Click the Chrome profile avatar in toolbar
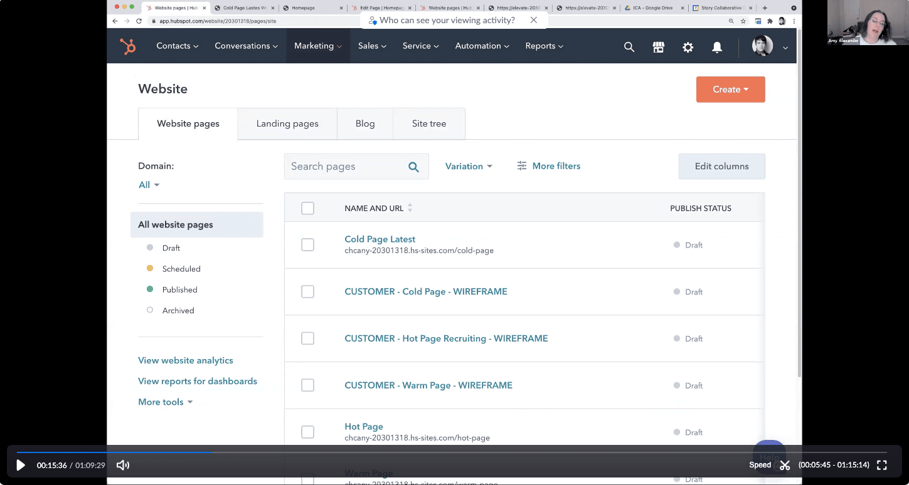 (x=782, y=21)
